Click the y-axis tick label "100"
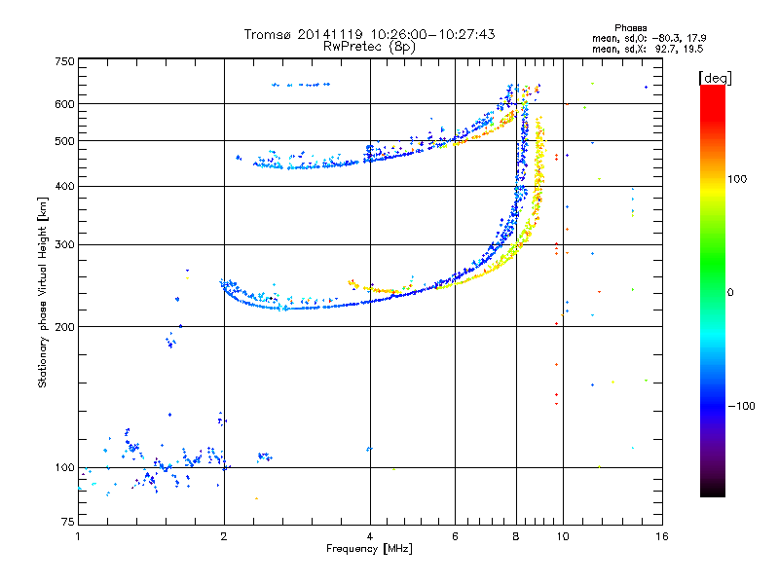This screenshot has width=779, height=584. pos(64,468)
